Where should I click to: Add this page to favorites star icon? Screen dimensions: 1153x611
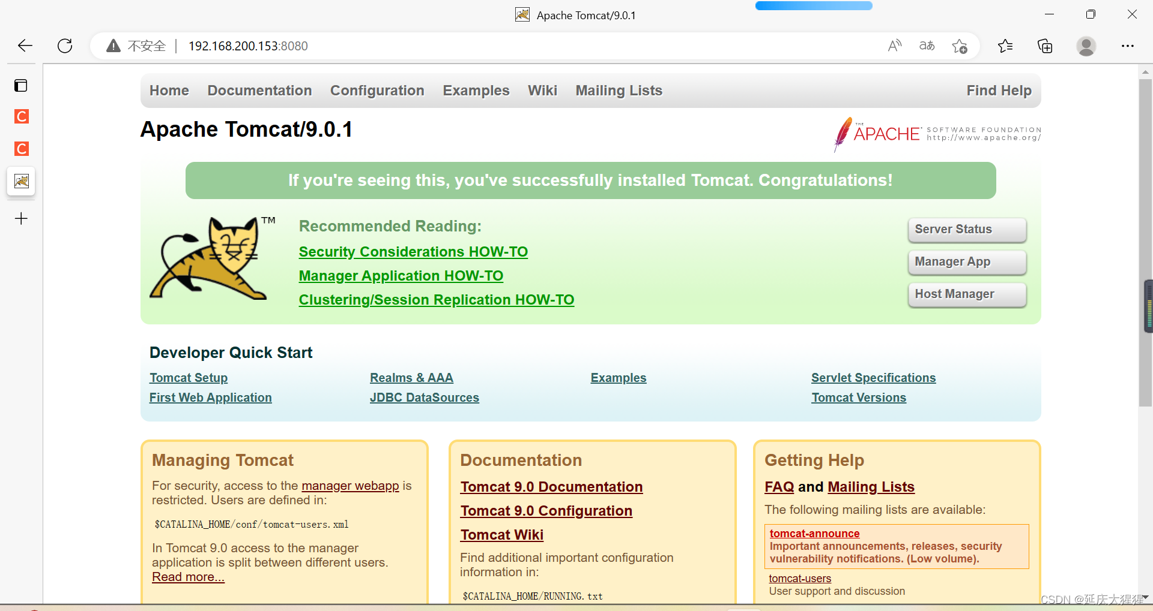(959, 46)
